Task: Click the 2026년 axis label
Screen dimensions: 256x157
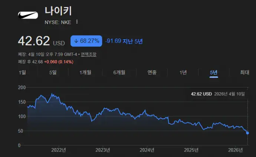Action: (x=236, y=150)
